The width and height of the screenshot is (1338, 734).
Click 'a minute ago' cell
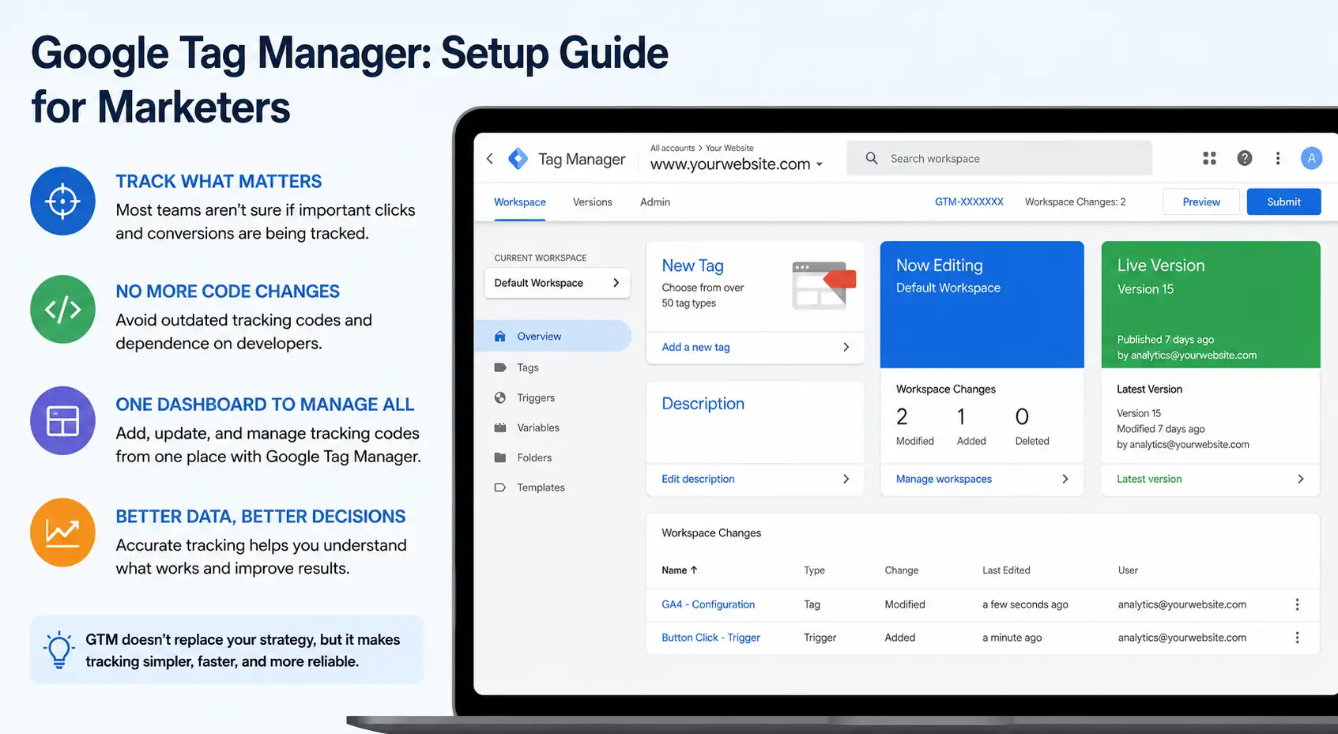[x=1012, y=638]
